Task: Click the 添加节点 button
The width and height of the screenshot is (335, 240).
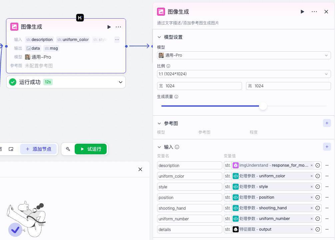Action: (x=38, y=149)
